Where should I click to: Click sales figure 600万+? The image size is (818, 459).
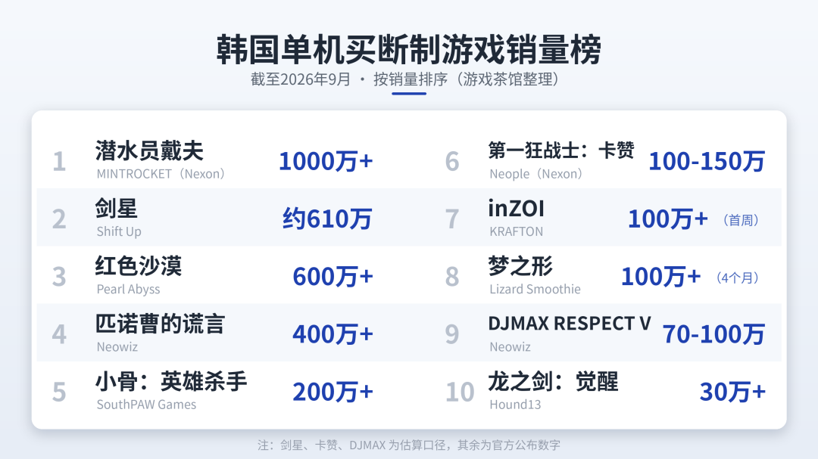click(x=333, y=277)
